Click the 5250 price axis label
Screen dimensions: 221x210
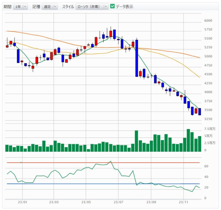[208, 47]
